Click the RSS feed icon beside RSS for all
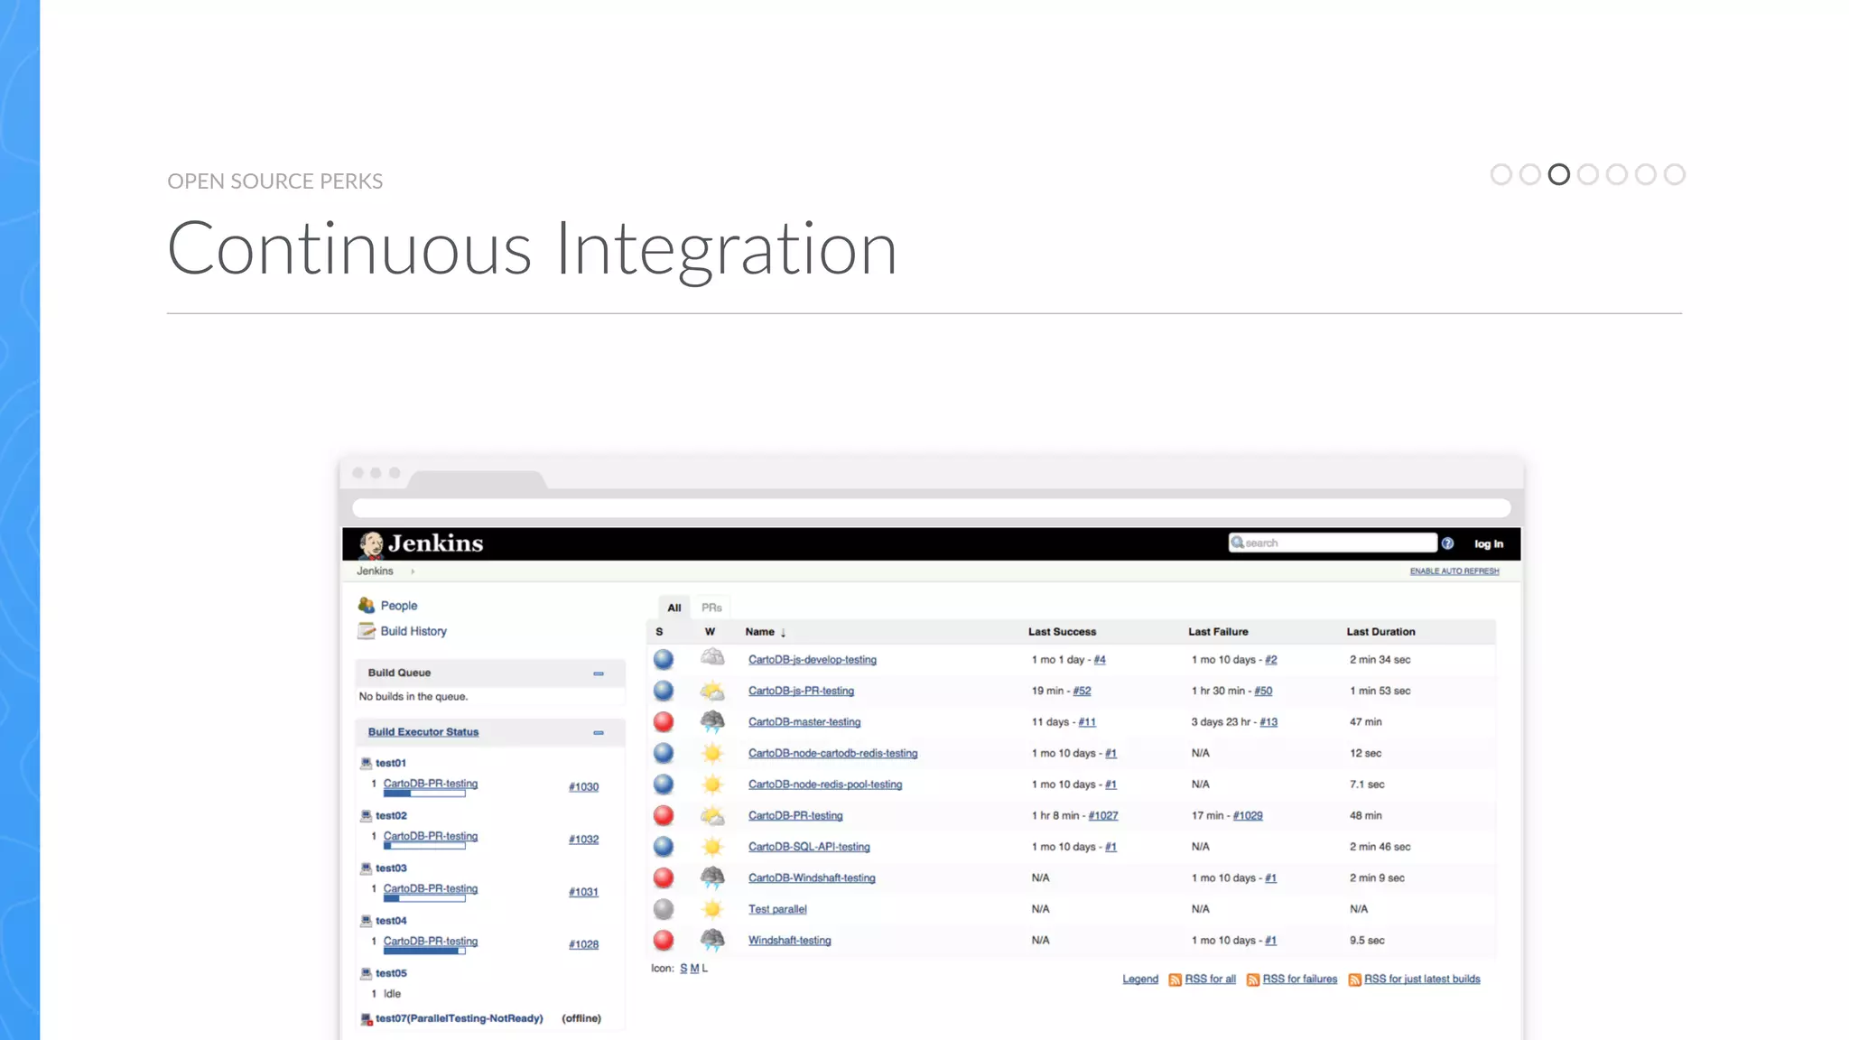Viewport: 1849px width, 1040px height. click(x=1175, y=980)
